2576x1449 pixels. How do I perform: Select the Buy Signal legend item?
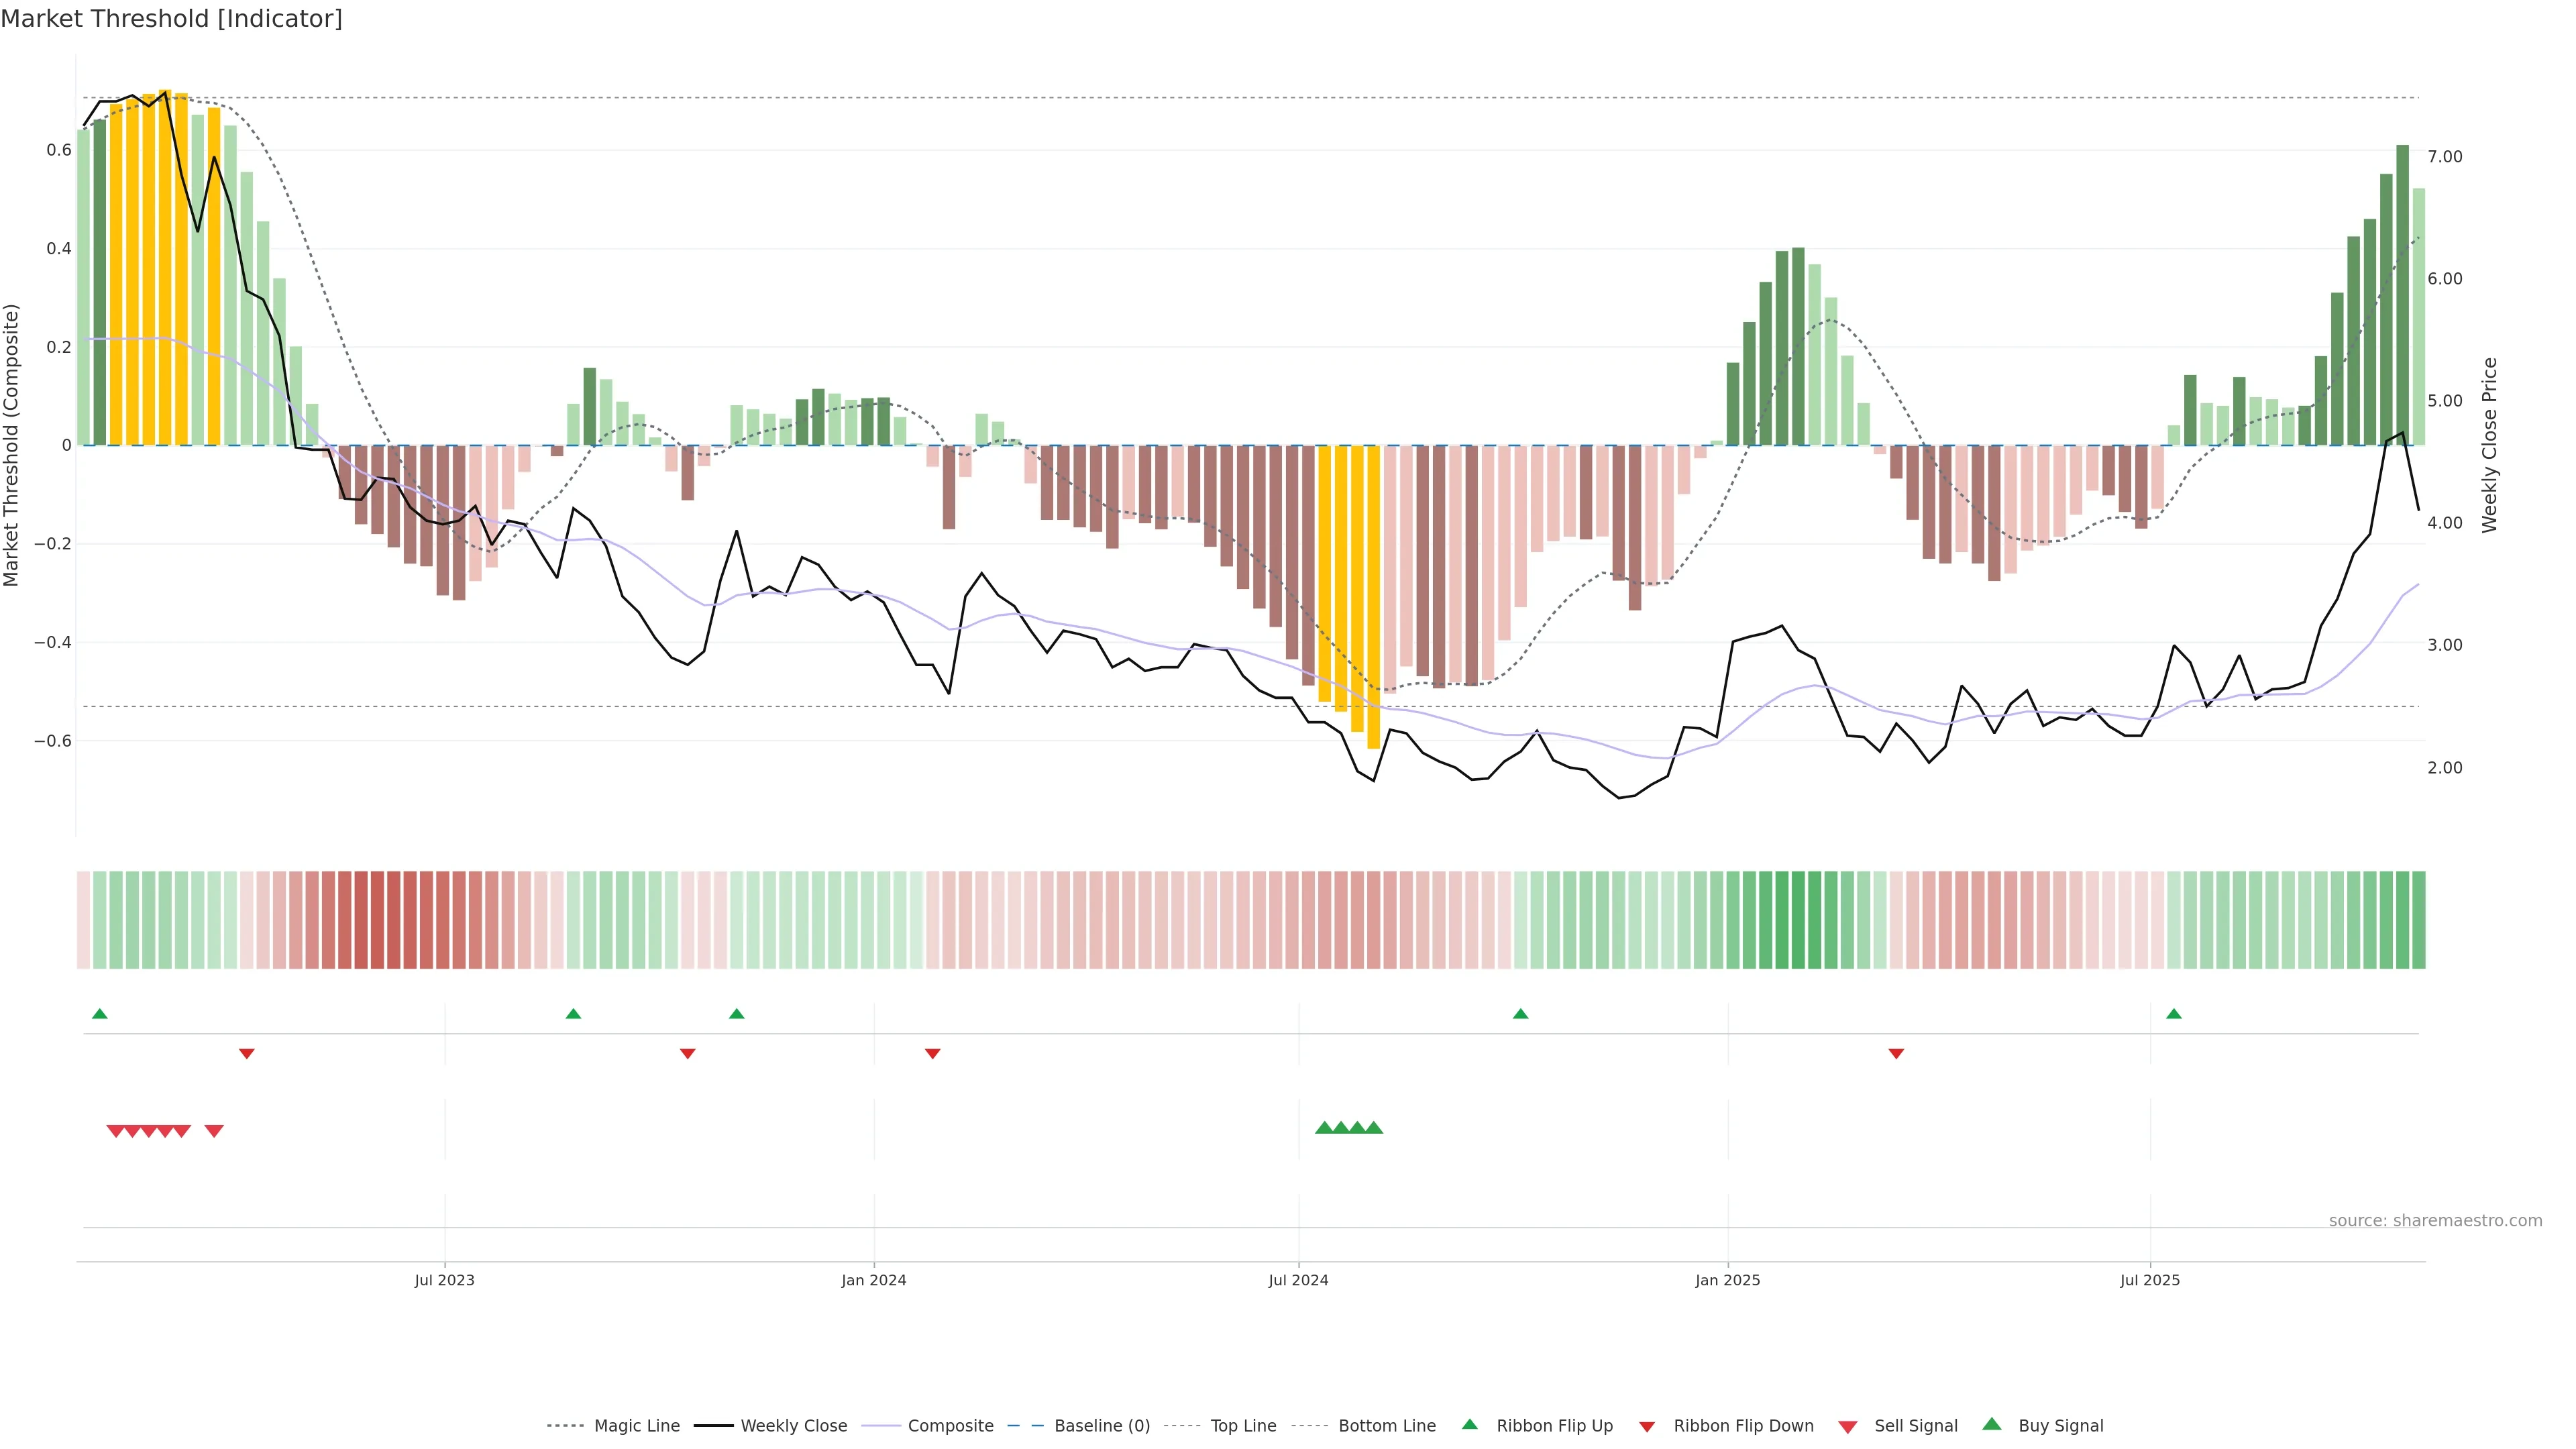click(x=2060, y=1426)
